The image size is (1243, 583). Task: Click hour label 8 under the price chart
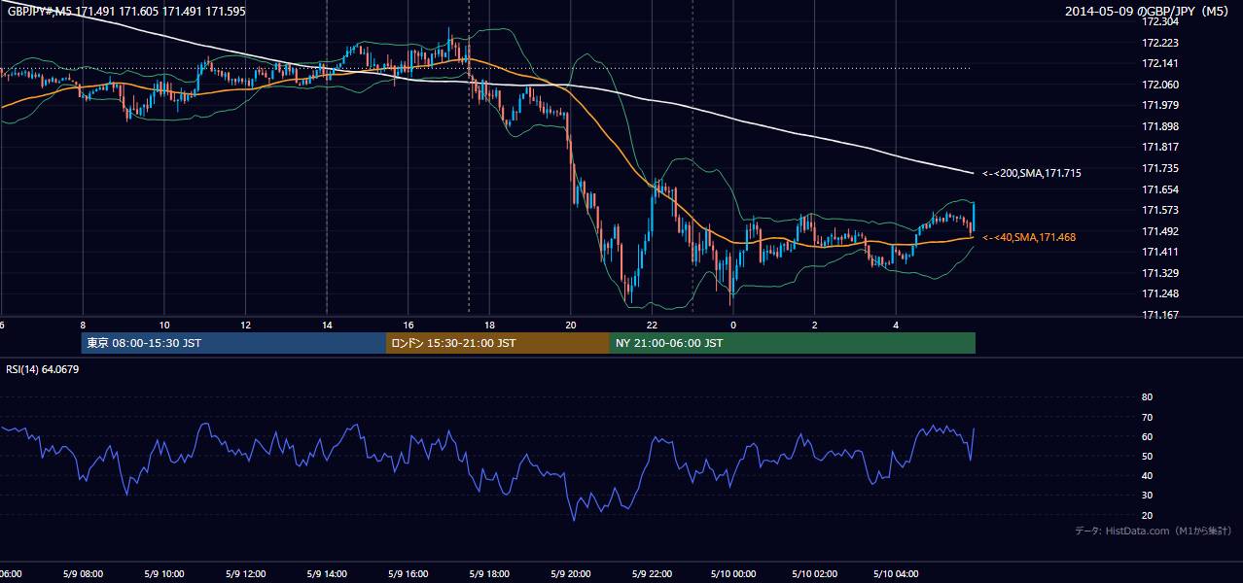coord(83,326)
